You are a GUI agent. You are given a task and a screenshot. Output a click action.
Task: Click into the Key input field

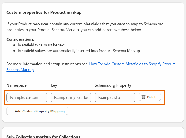[71, 97]
